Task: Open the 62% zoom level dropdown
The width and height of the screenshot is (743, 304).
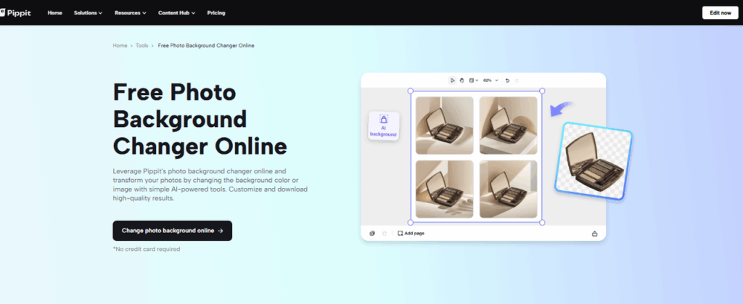Action: (x=490, y=80)
